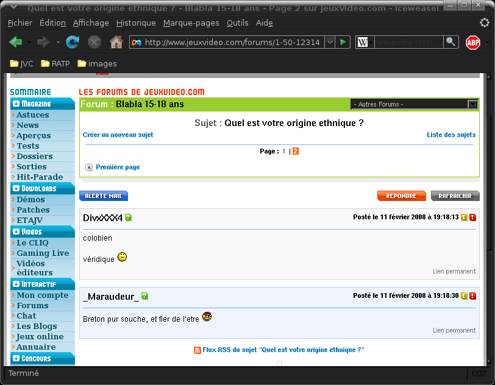Click the page vertical scrollbar down arrow

[489, 361]
